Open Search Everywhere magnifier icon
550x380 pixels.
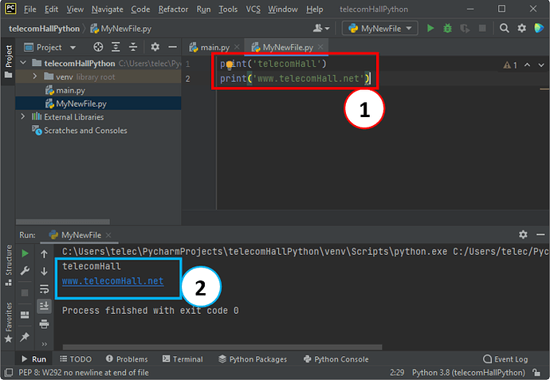(x=505, y=29)
